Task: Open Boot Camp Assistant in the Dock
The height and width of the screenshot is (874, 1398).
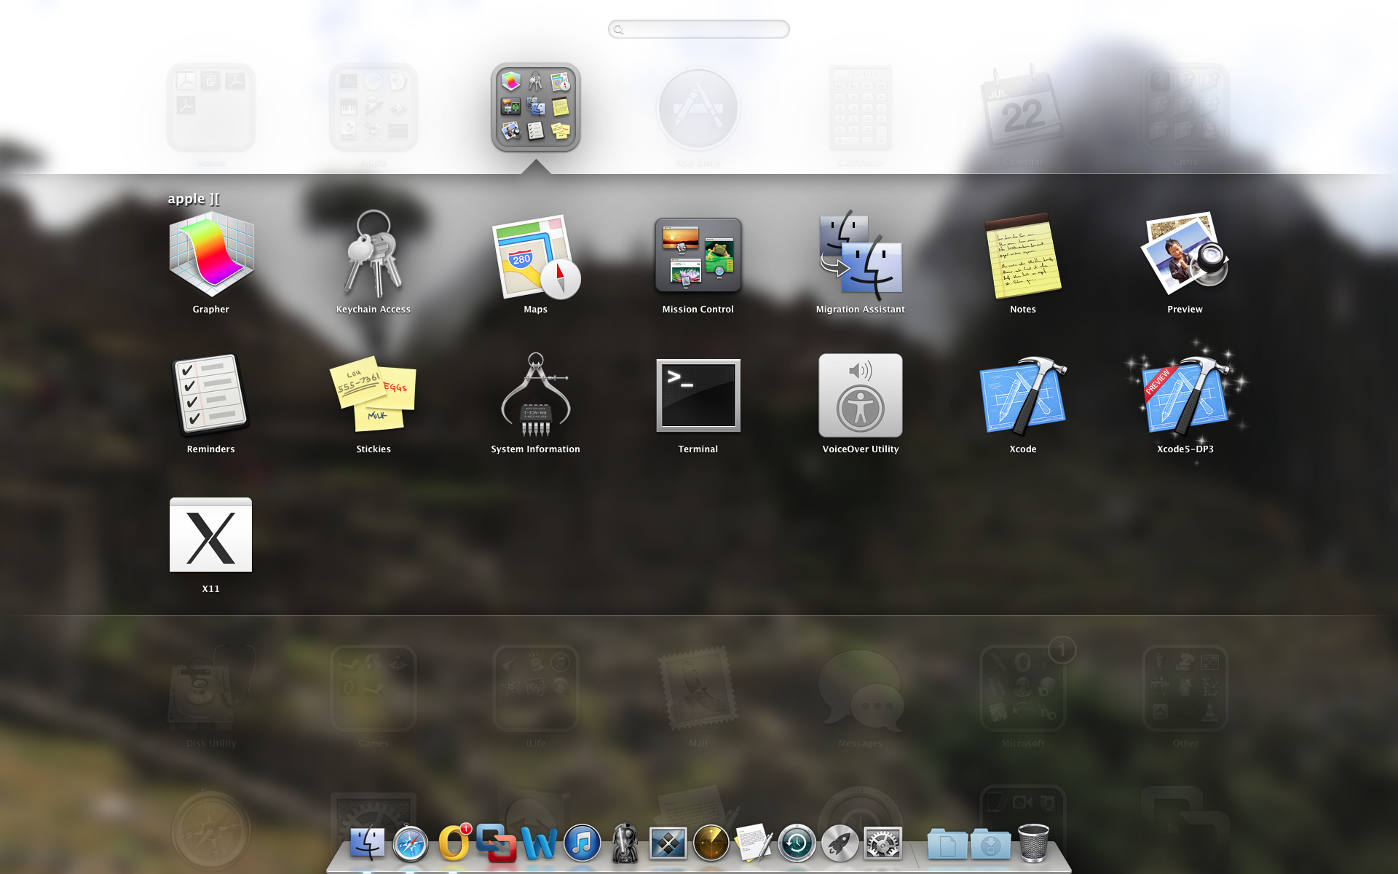Action: pos(668,844)
